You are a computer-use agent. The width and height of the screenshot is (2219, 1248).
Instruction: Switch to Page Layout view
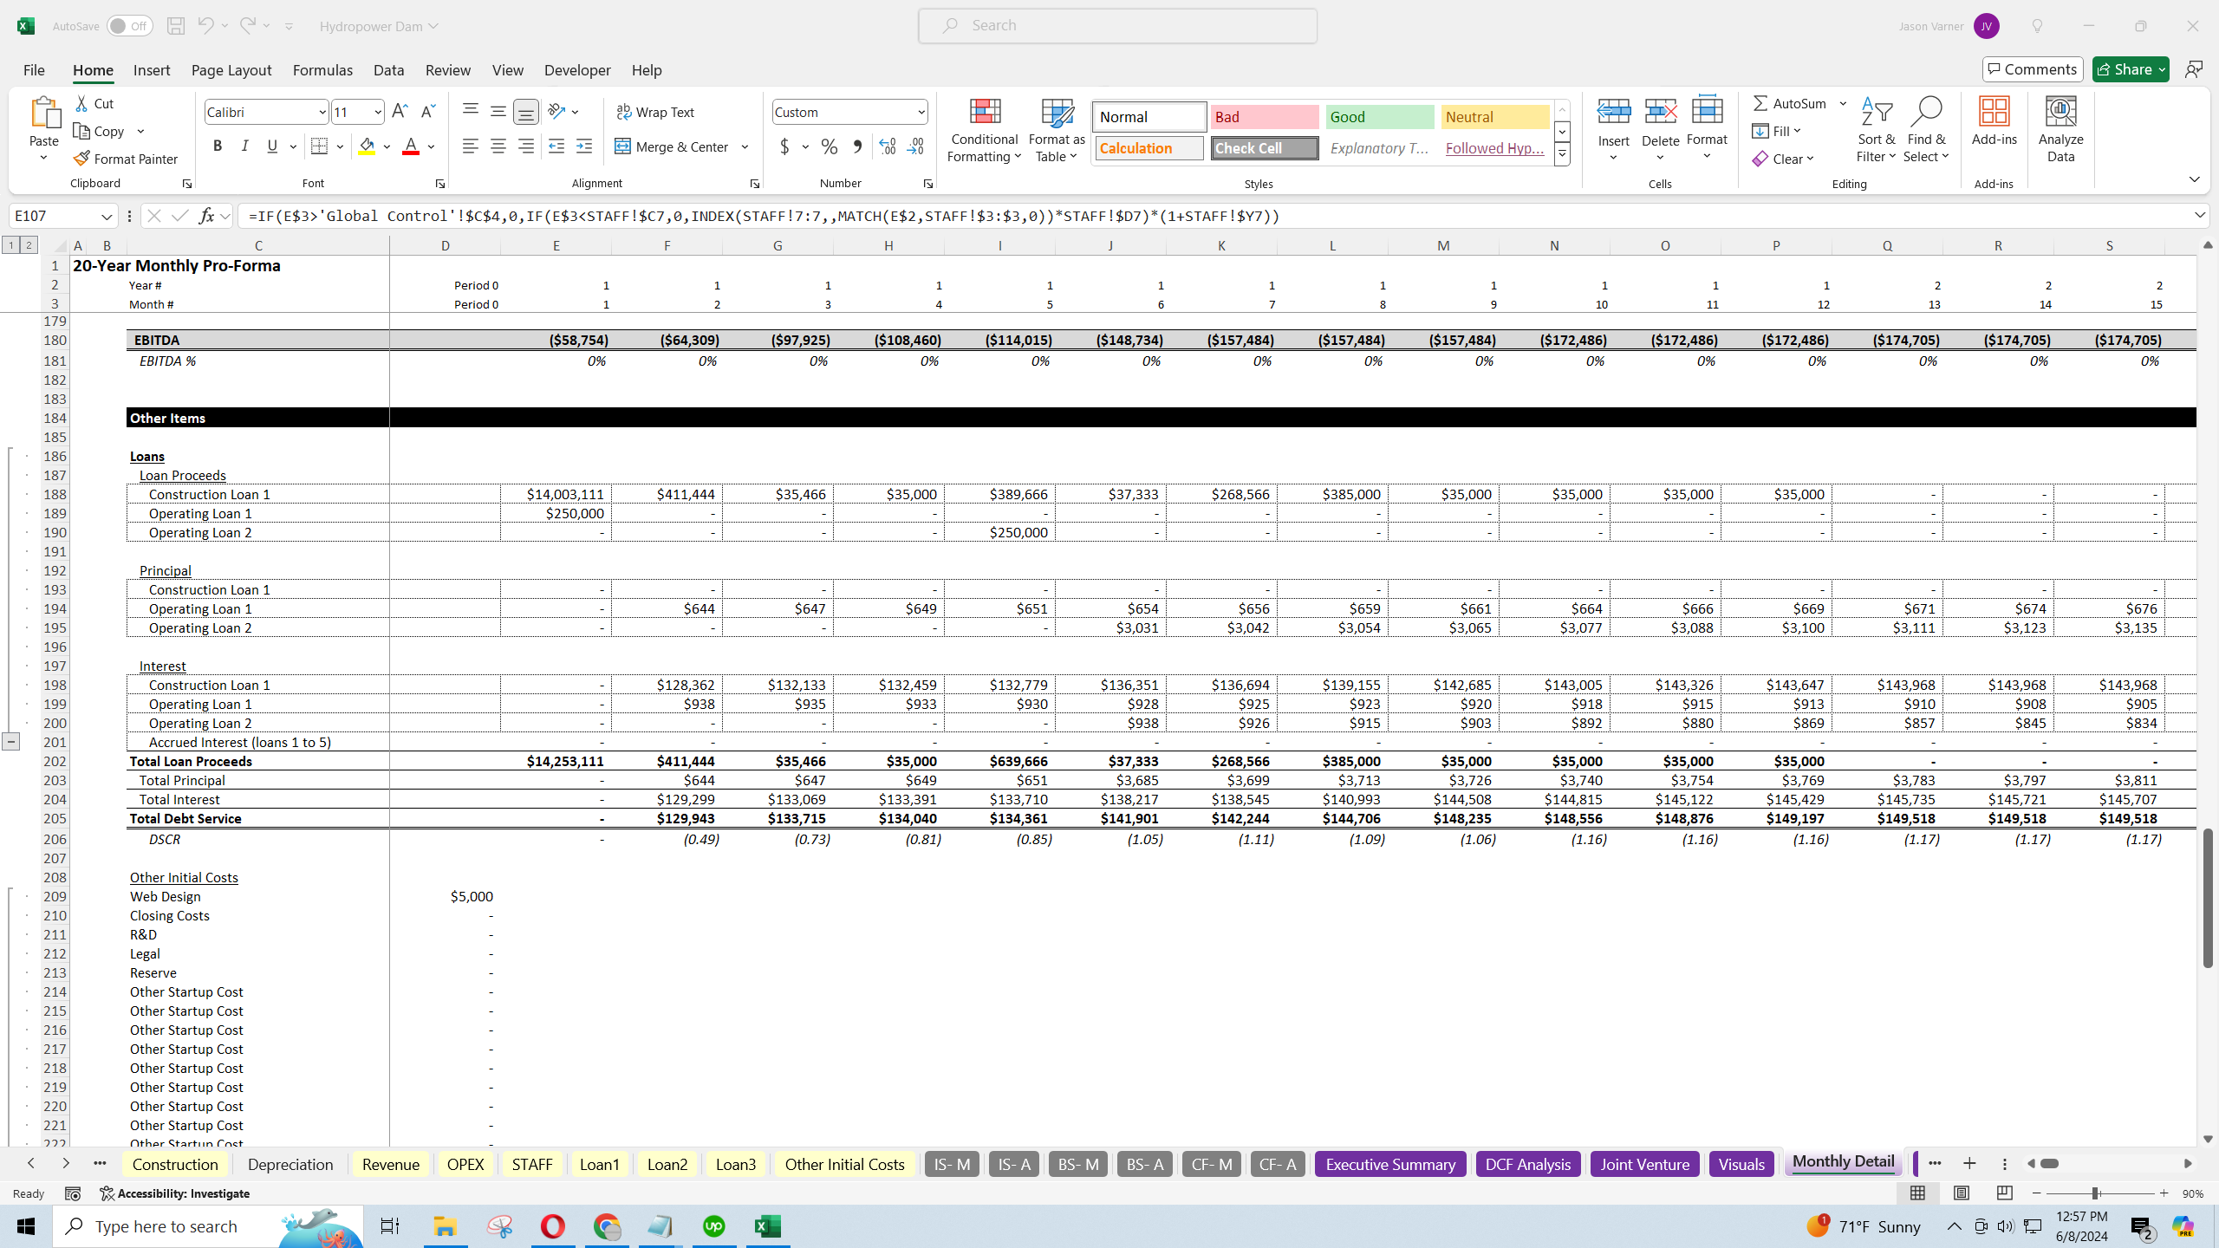[1961, 1193]
